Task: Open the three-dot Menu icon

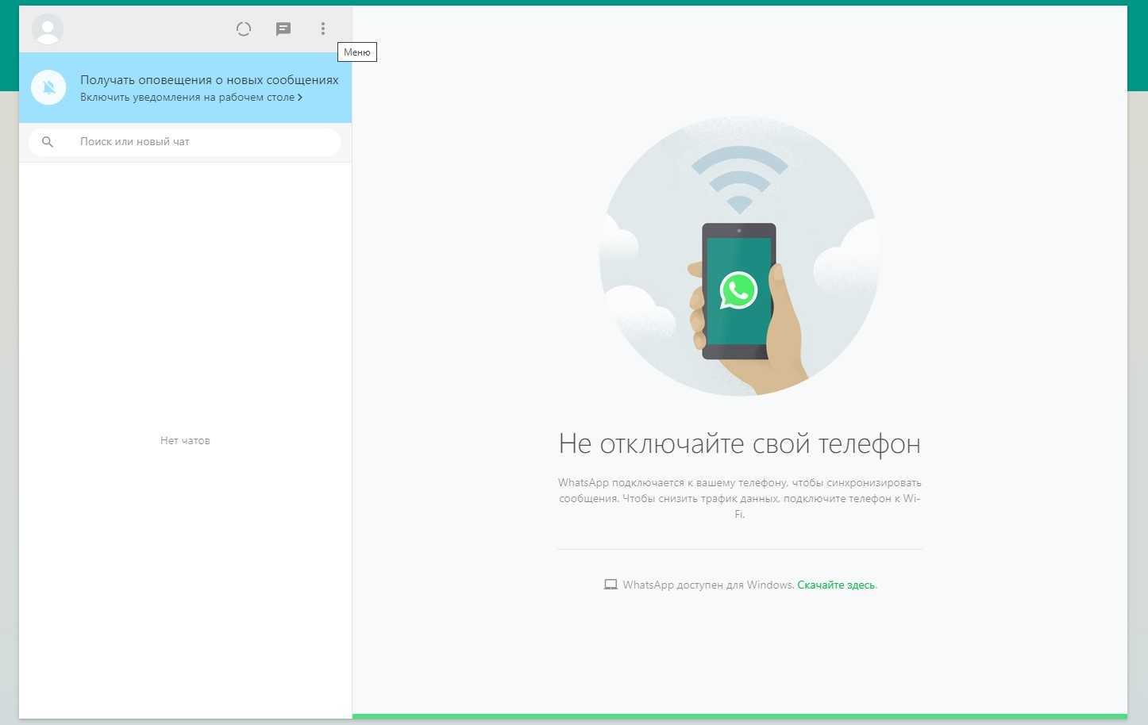Action: 322,29
